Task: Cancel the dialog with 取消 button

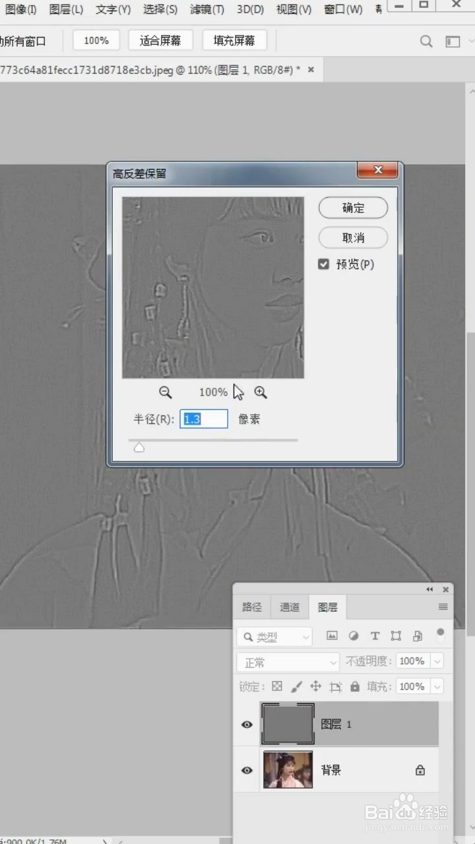Action: click(353, 237)
